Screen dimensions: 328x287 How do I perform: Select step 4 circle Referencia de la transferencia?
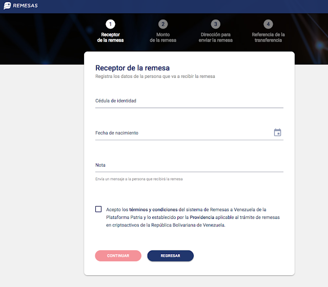click(x=268, y=24)
